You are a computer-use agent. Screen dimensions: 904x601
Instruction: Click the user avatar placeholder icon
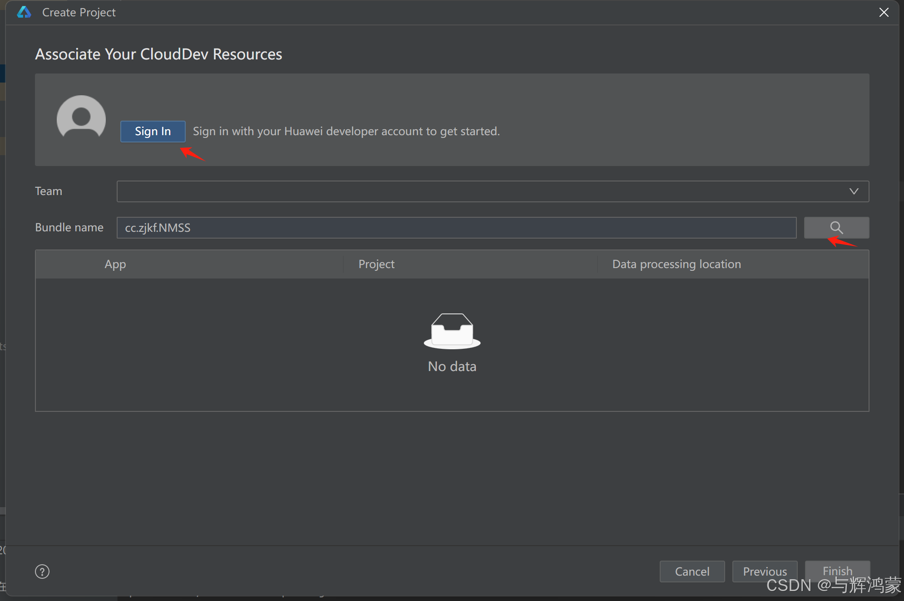click(81, 118)
